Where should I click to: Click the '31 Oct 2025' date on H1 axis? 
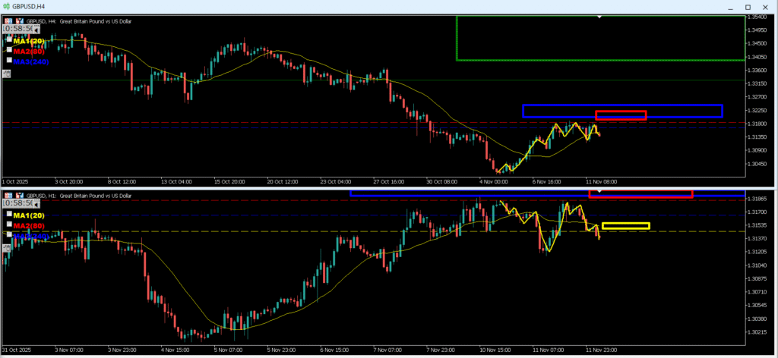[17, 350]
